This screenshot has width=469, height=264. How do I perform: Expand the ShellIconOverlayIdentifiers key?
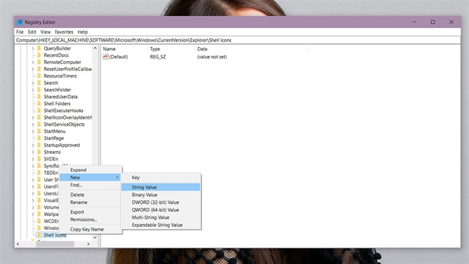[33, 118]
